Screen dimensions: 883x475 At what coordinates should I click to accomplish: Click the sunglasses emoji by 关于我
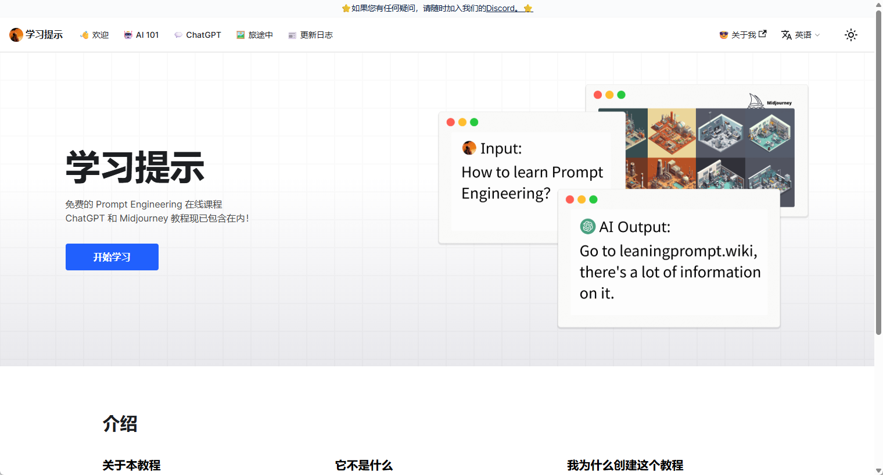tap(724, 35)
